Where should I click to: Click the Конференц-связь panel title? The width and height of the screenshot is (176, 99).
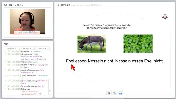[x=13, y=5]
